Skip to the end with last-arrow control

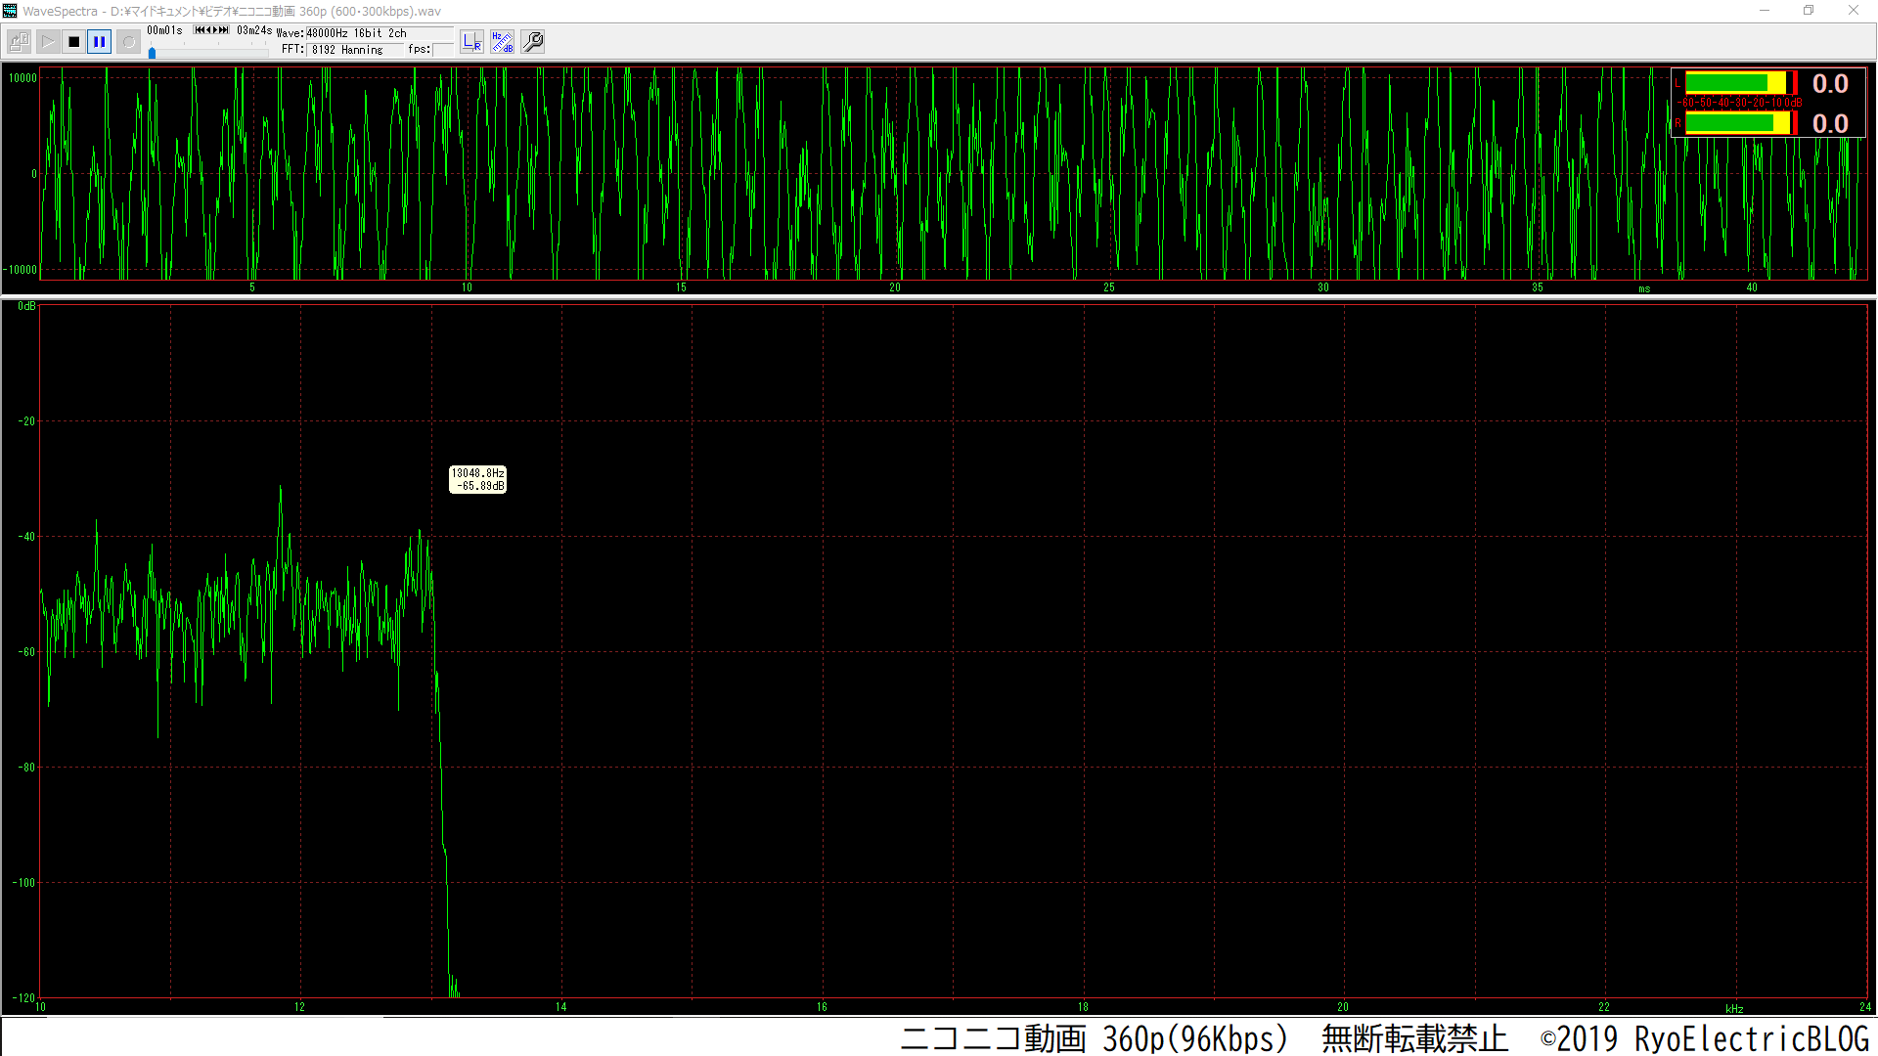[x=224, y=30]
